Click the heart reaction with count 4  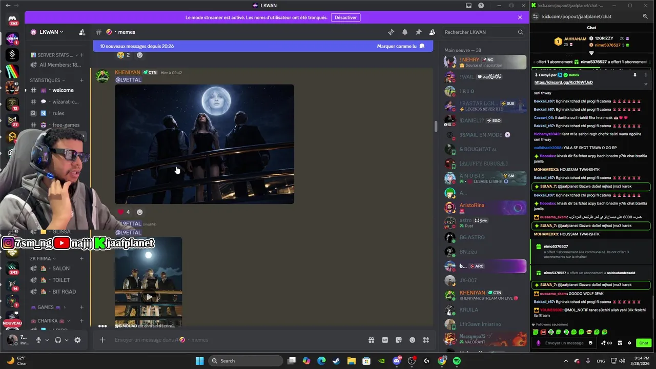point(124,212)
